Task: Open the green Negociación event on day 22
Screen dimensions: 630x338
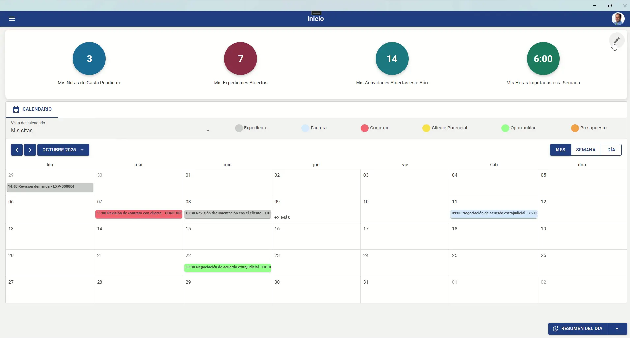Action: point(227,267)
